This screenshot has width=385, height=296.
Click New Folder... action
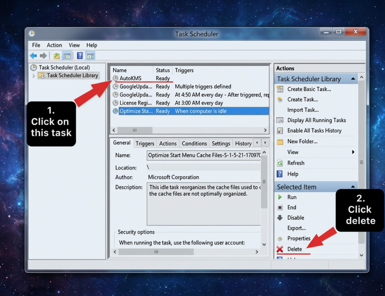(x=302, y=142)
